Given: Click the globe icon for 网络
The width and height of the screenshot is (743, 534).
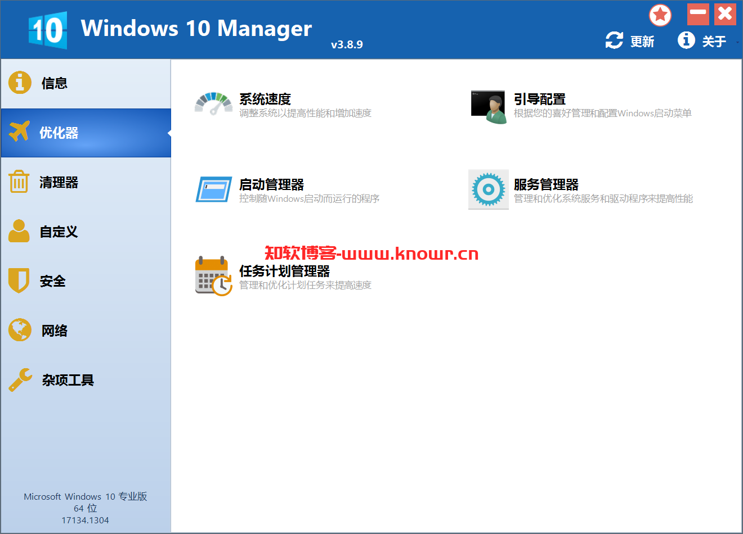Looking at the screenshot, I should pyautogui.click(x=20, y=330).
